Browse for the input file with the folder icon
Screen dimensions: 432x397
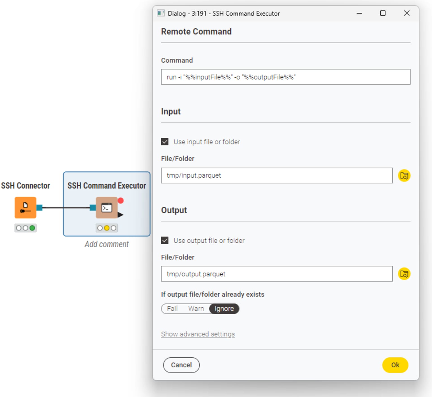404,176
